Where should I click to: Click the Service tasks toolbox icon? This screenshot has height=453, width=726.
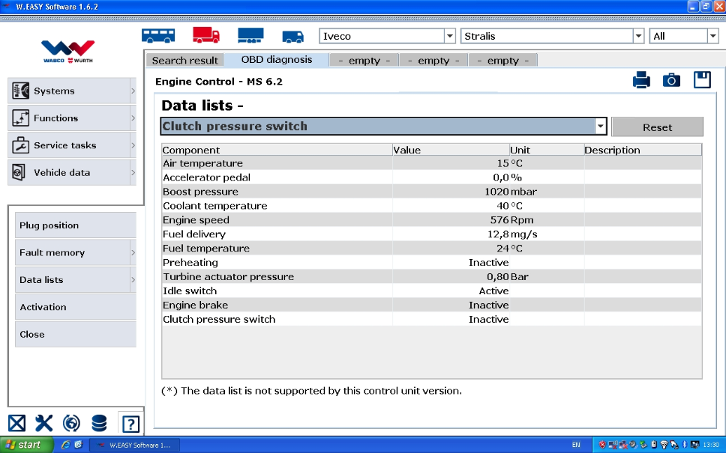click(x=20, y=145)
